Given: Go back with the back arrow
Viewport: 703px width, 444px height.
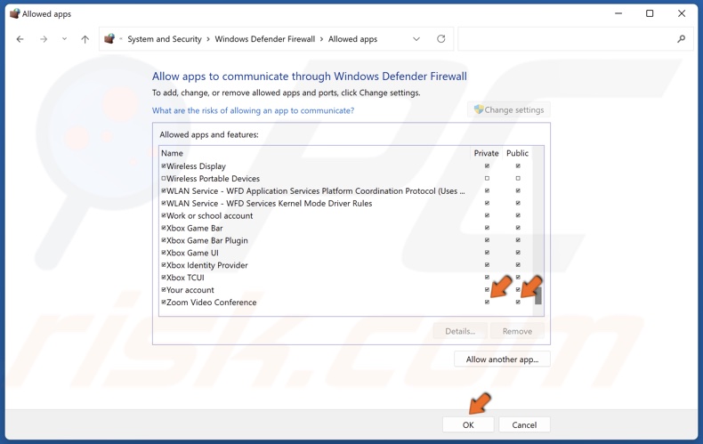Looking at the screenshot, I should click(20, 39).
